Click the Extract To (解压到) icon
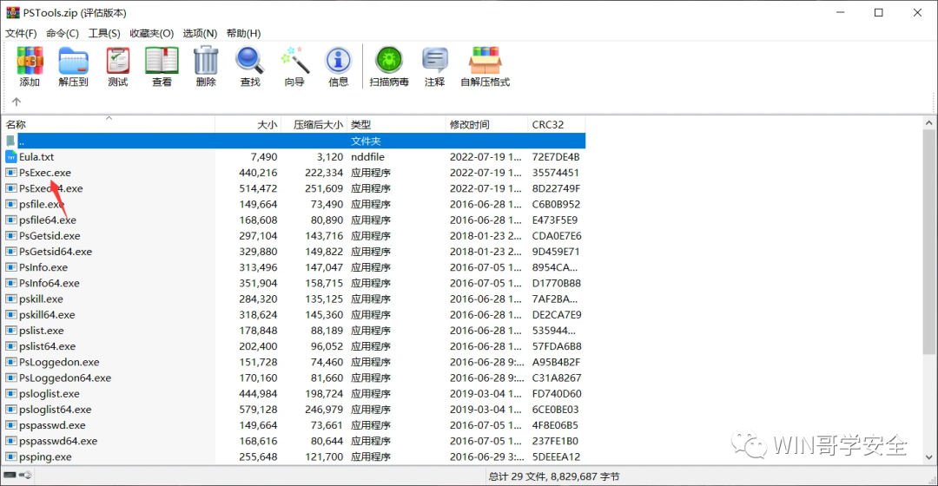Viewport: 938px width, 486px height. 74,61
